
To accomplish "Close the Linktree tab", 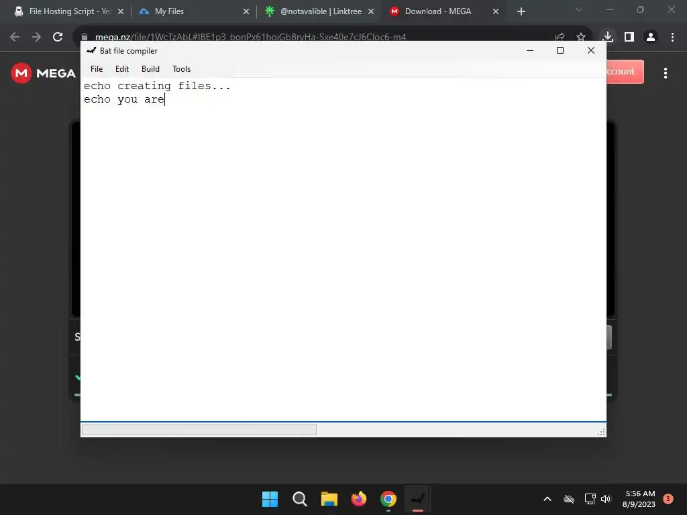I will 371,12.
